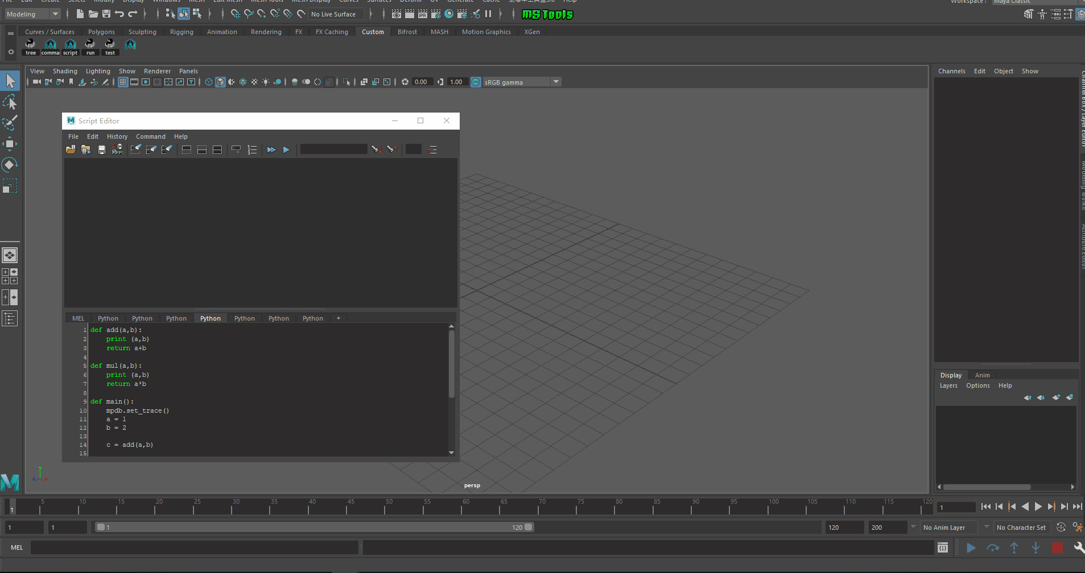This screenshot has width=1085, height=573.
Task: Open viewport Shading menu
Action: tap(65, 71)
